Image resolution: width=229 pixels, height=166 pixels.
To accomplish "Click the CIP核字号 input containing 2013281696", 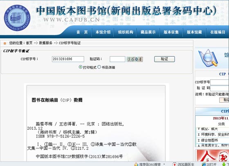I will pos(68,59).
